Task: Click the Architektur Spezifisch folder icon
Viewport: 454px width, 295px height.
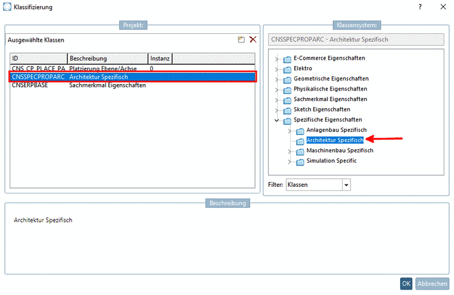Action: point(300,141)
